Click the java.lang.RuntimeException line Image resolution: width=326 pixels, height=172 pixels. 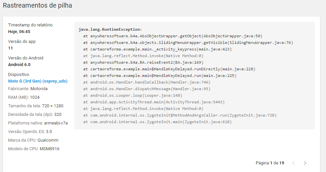point(110,29)
